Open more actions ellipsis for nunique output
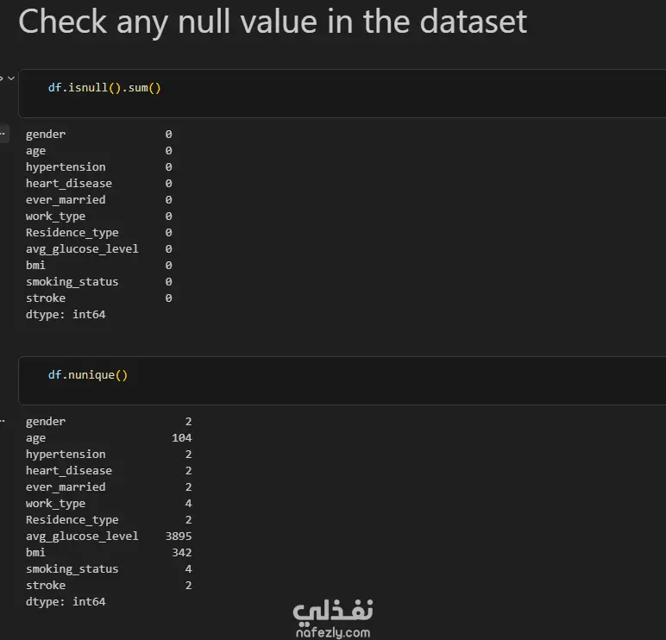 [3, 421]
